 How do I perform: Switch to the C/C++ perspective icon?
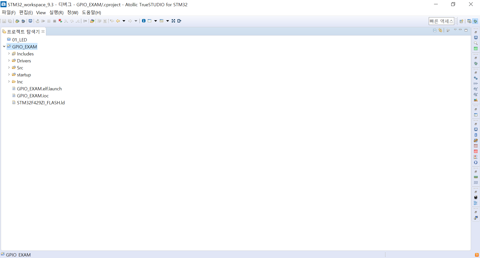(x=469, y=21)
